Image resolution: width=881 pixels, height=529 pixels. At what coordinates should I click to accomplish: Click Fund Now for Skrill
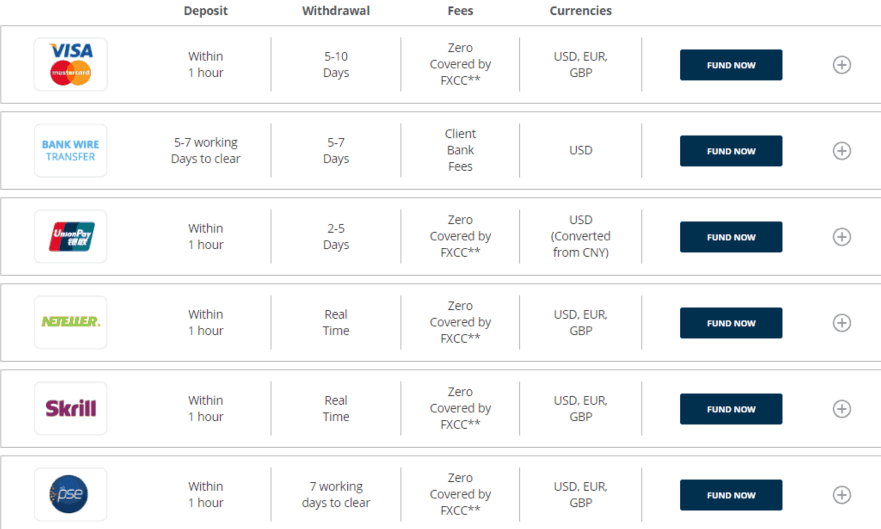730,409
